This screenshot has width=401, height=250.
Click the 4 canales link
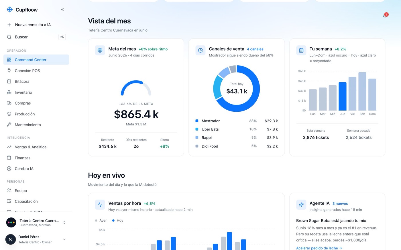255,49
